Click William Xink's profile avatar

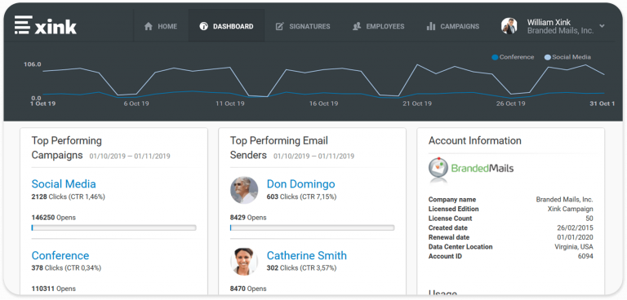pos(509,26)
